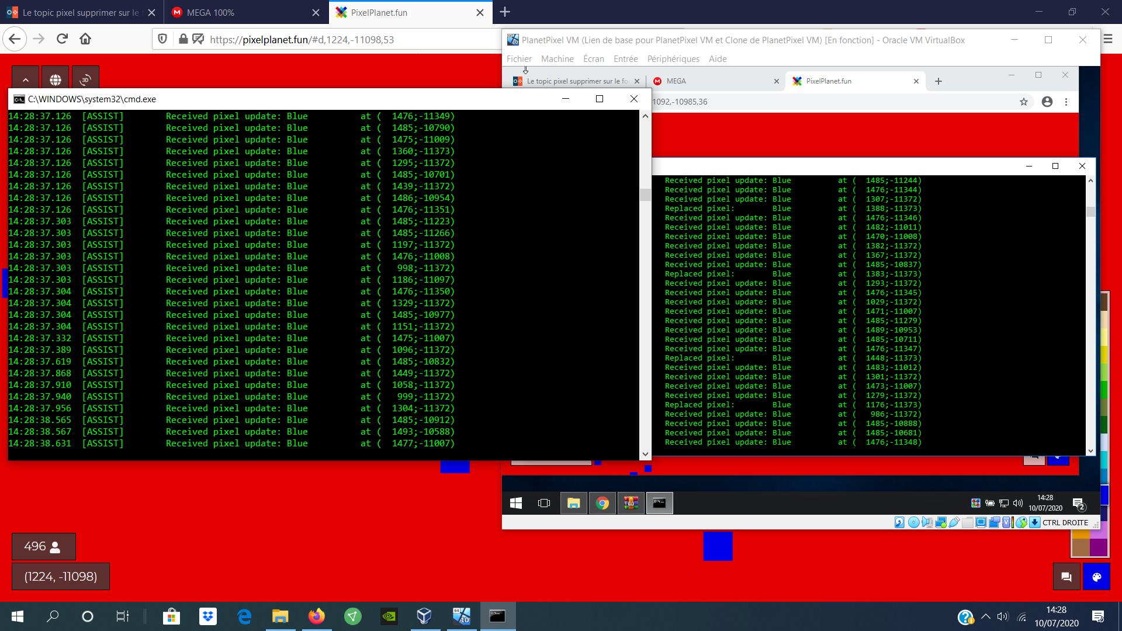Bookmark the page with the star icon
This screenshot has width=1122, height=631.
click(x=1024, y=102)
